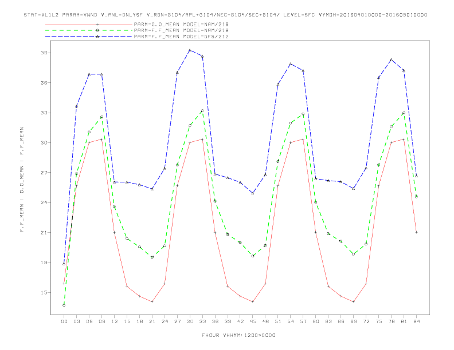Click x-axis tick label 42
Image resolution: width=454 pixels, height=350 pixels.
tap(240, 321)
